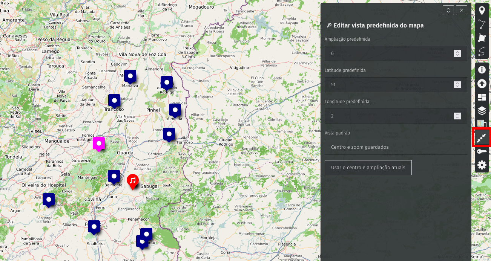Click Usar o centro e ampliação atuais
Viewport: 491px width, 261px height.
click(x=368, y=168)
